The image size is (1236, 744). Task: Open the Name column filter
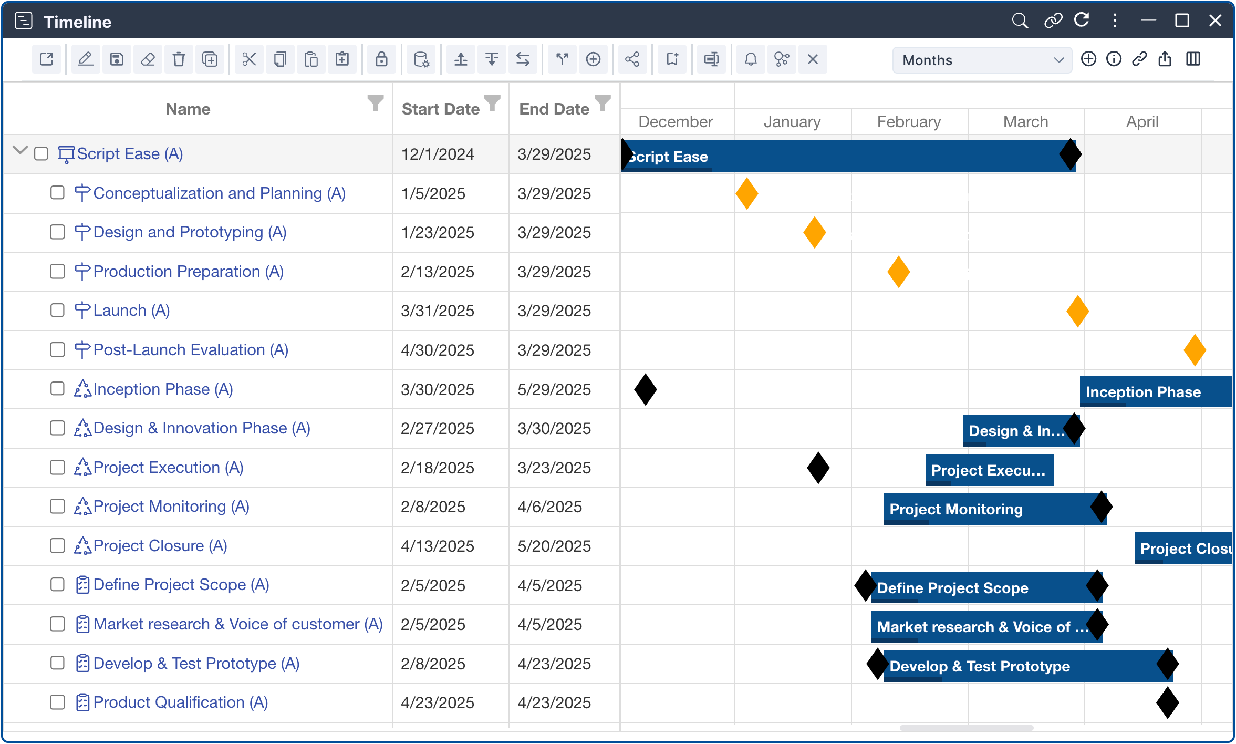click(375, 103)
